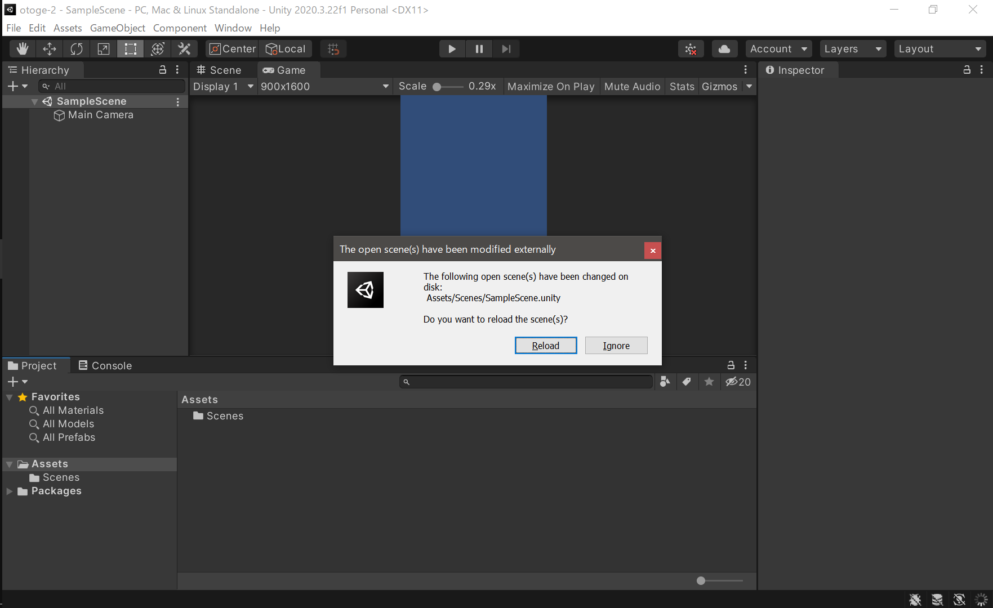Open the Layout dropdown
The image size is (993, 608).
coord(940,49)
